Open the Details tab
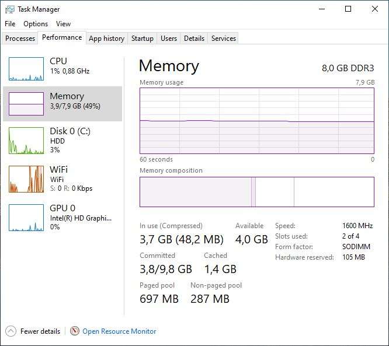The height and width of the screenshot is (346, 389). (194, 39)
